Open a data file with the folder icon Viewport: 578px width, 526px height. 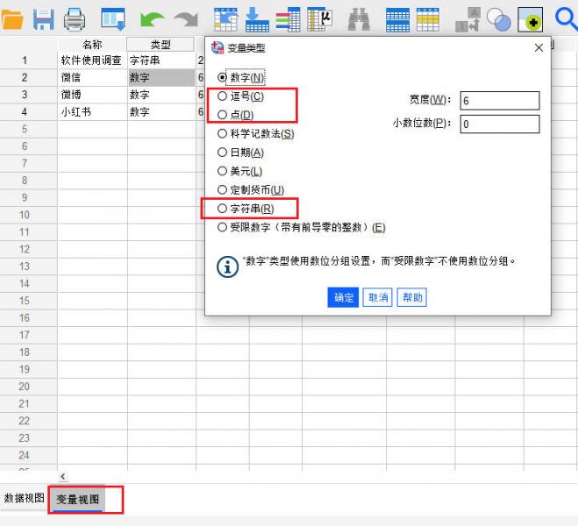click(12, 19)
